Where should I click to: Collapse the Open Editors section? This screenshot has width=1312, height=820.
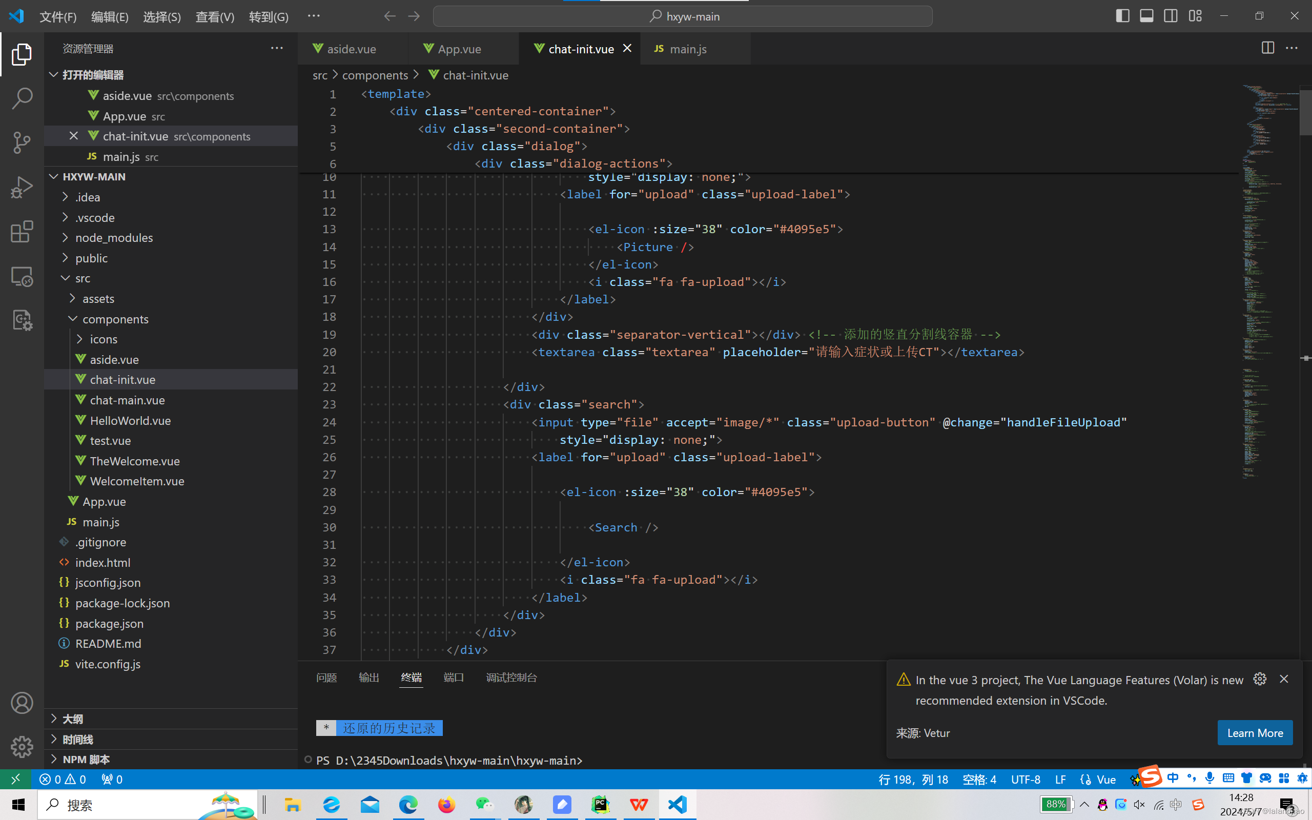pos(171,75)
